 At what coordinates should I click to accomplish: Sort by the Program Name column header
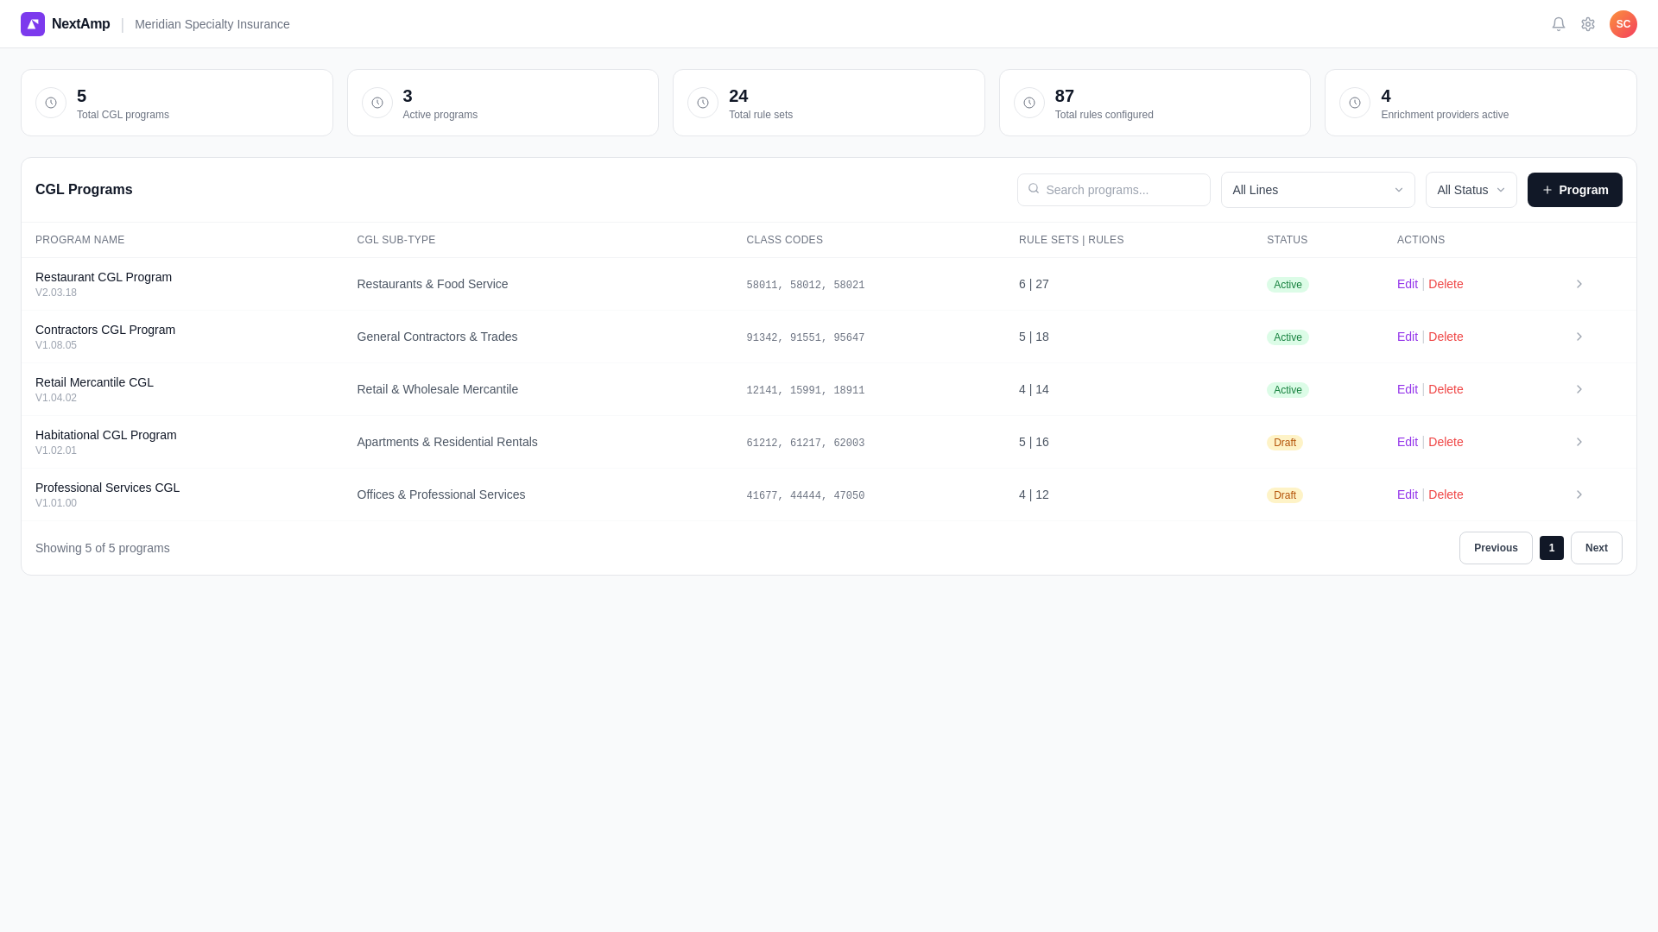click(x=79, y=240)
